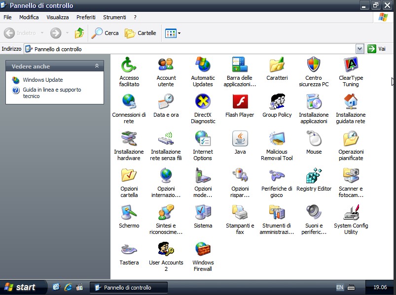Open Installazione applicazioni
Image resolution: width=396 pixels, height=295 pixels.
[314, 109]
